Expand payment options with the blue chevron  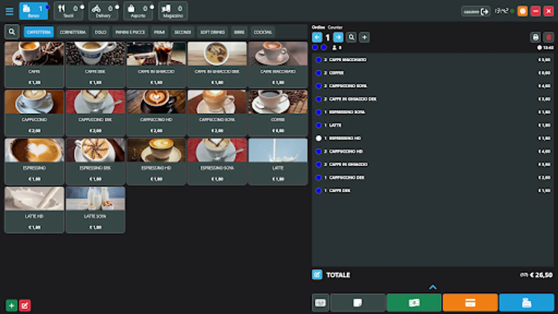pyautogui.click(x=433, y=287)
